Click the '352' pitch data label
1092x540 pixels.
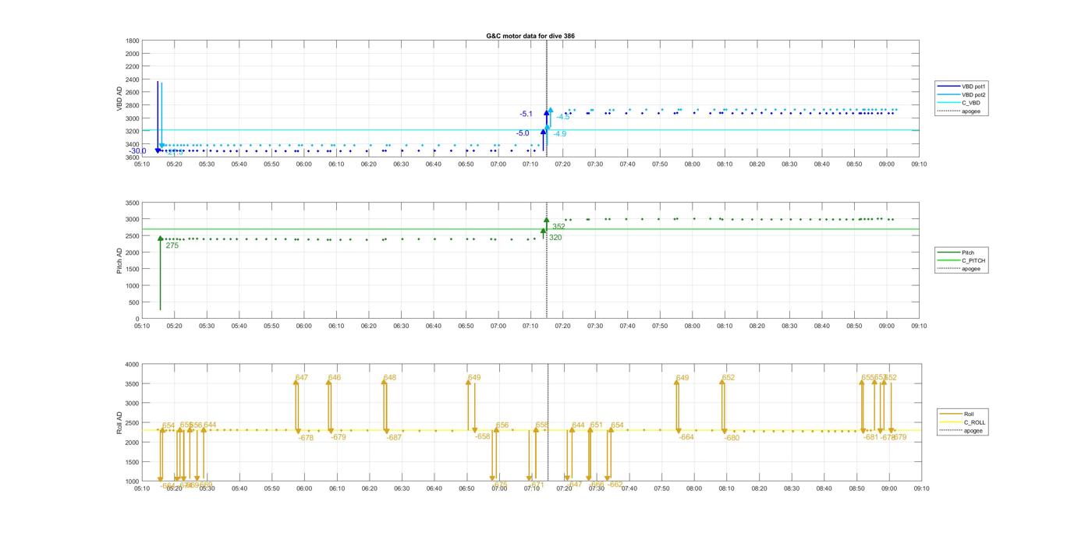tap(558, 226)
